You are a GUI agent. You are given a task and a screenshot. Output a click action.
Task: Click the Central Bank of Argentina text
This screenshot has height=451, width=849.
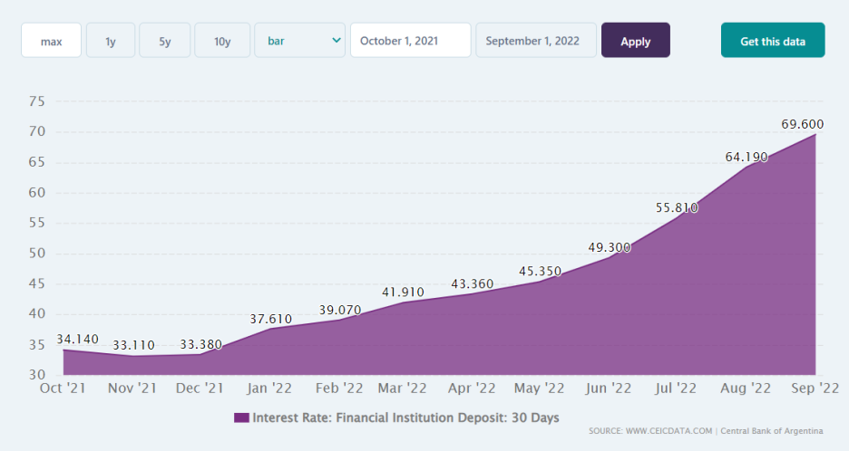click(x=772, y=431)
